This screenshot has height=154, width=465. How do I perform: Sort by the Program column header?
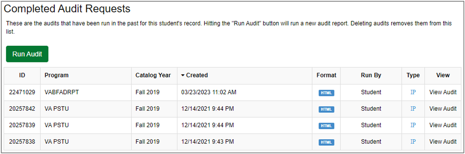point(56,75)
